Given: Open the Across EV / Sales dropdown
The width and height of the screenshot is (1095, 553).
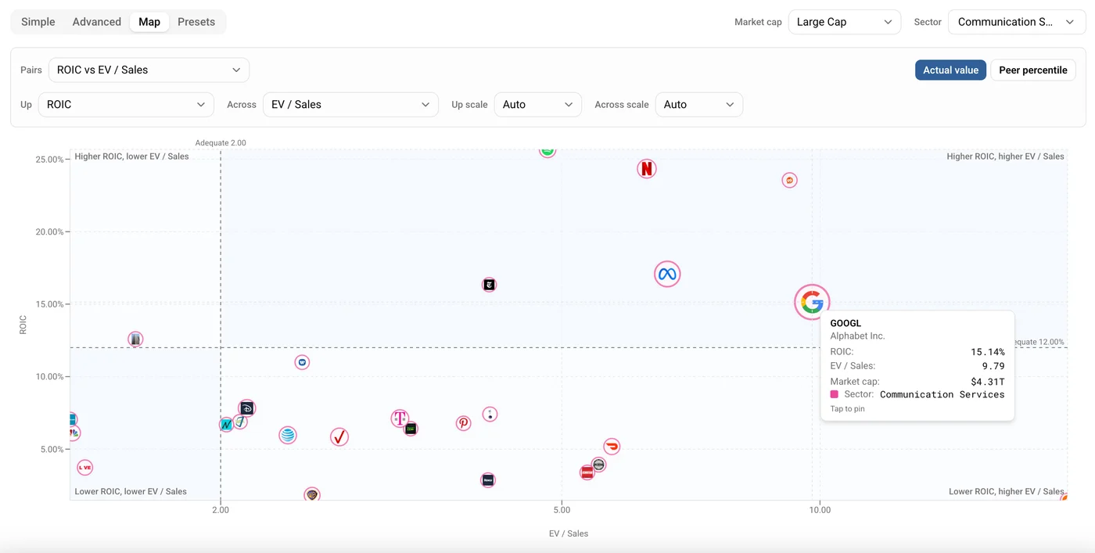Looking at the screenshot, I should 350,104.
